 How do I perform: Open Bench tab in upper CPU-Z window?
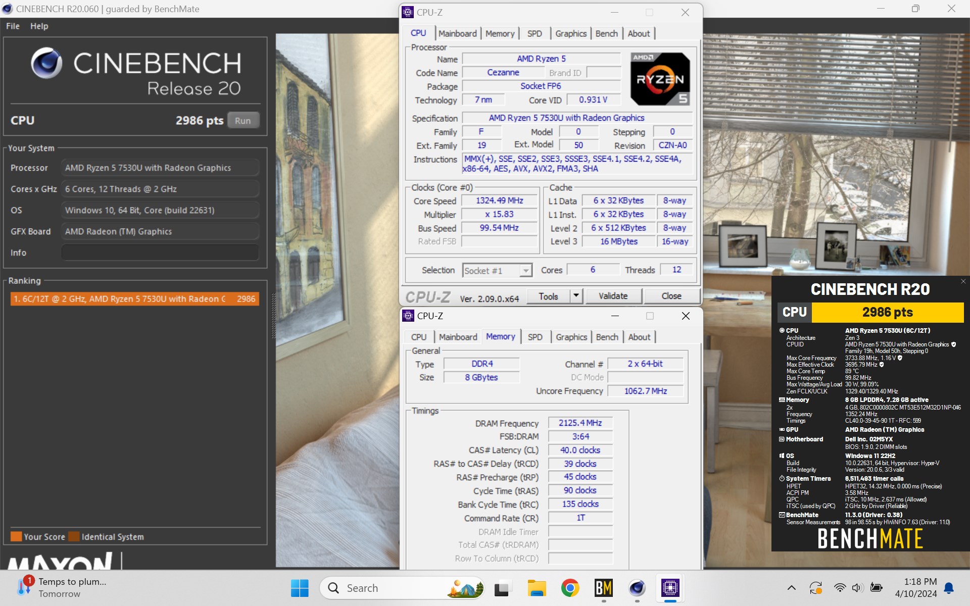tap(606, 33)
